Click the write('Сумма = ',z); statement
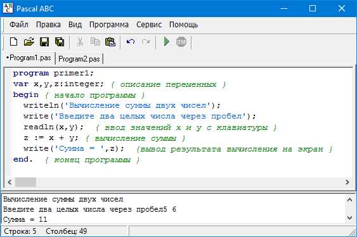Viewport: 357px width, 237px height. [74, 149]
